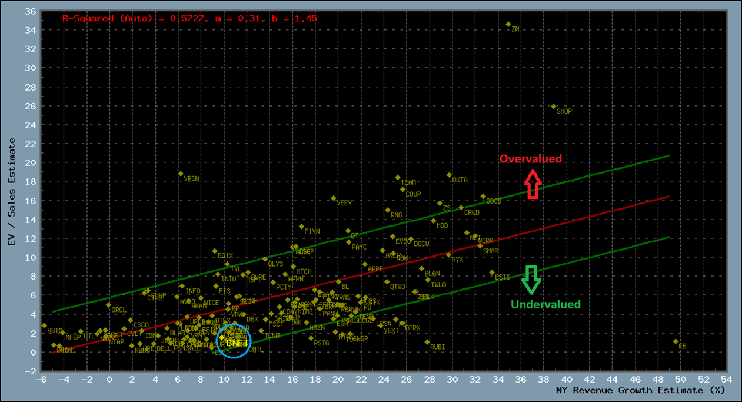
Task: Click the "QTWO" ticker label
Action: (x=398, y=287)
